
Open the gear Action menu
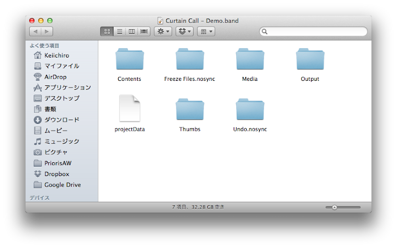163,31
